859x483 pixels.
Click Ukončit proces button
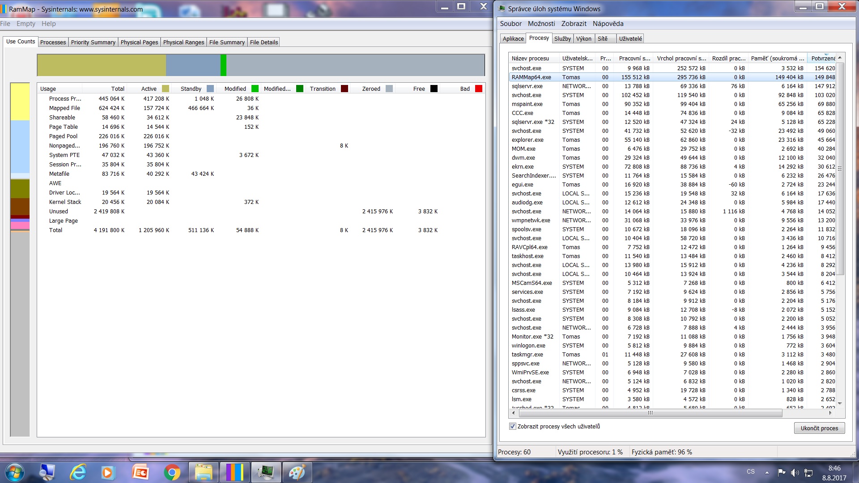click(x=820, y=428)
